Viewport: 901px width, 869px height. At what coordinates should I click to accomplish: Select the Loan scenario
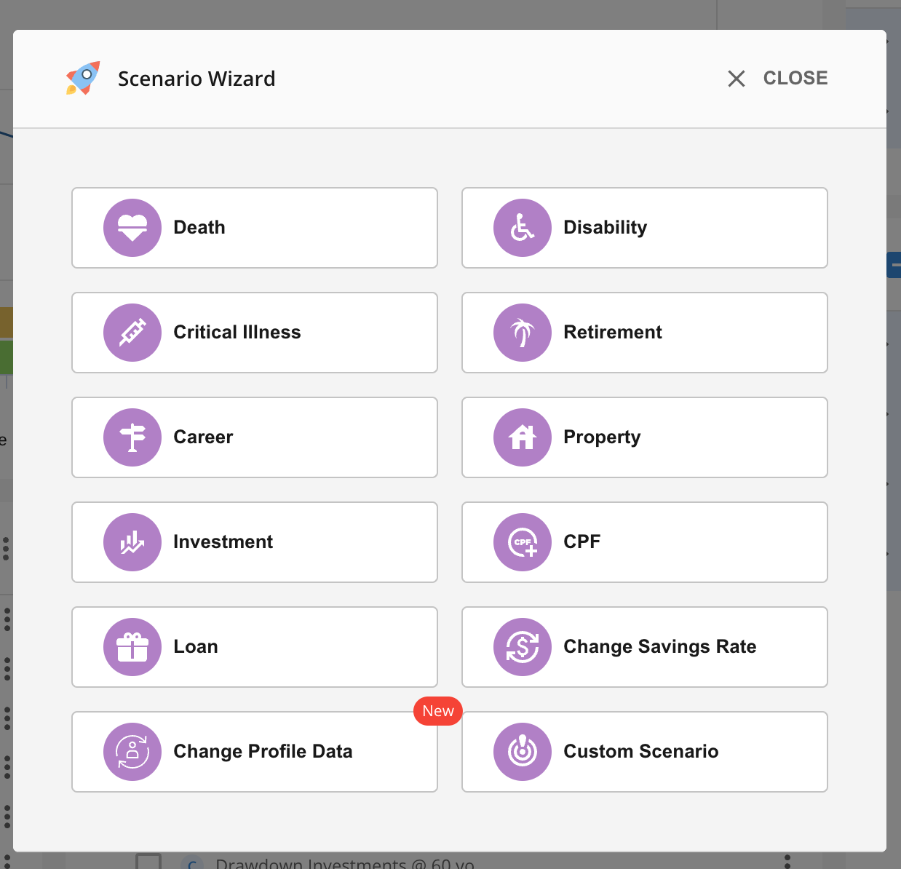(255, 647)
